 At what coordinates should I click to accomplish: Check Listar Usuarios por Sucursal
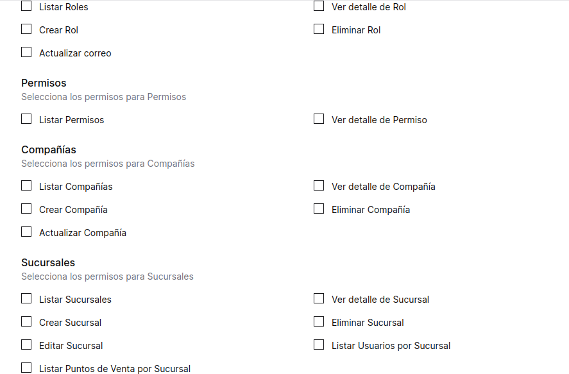click(319, 344)
